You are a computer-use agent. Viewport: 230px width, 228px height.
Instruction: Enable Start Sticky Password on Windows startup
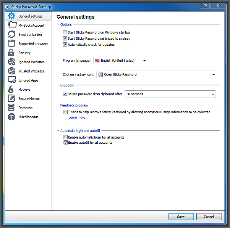65,32
